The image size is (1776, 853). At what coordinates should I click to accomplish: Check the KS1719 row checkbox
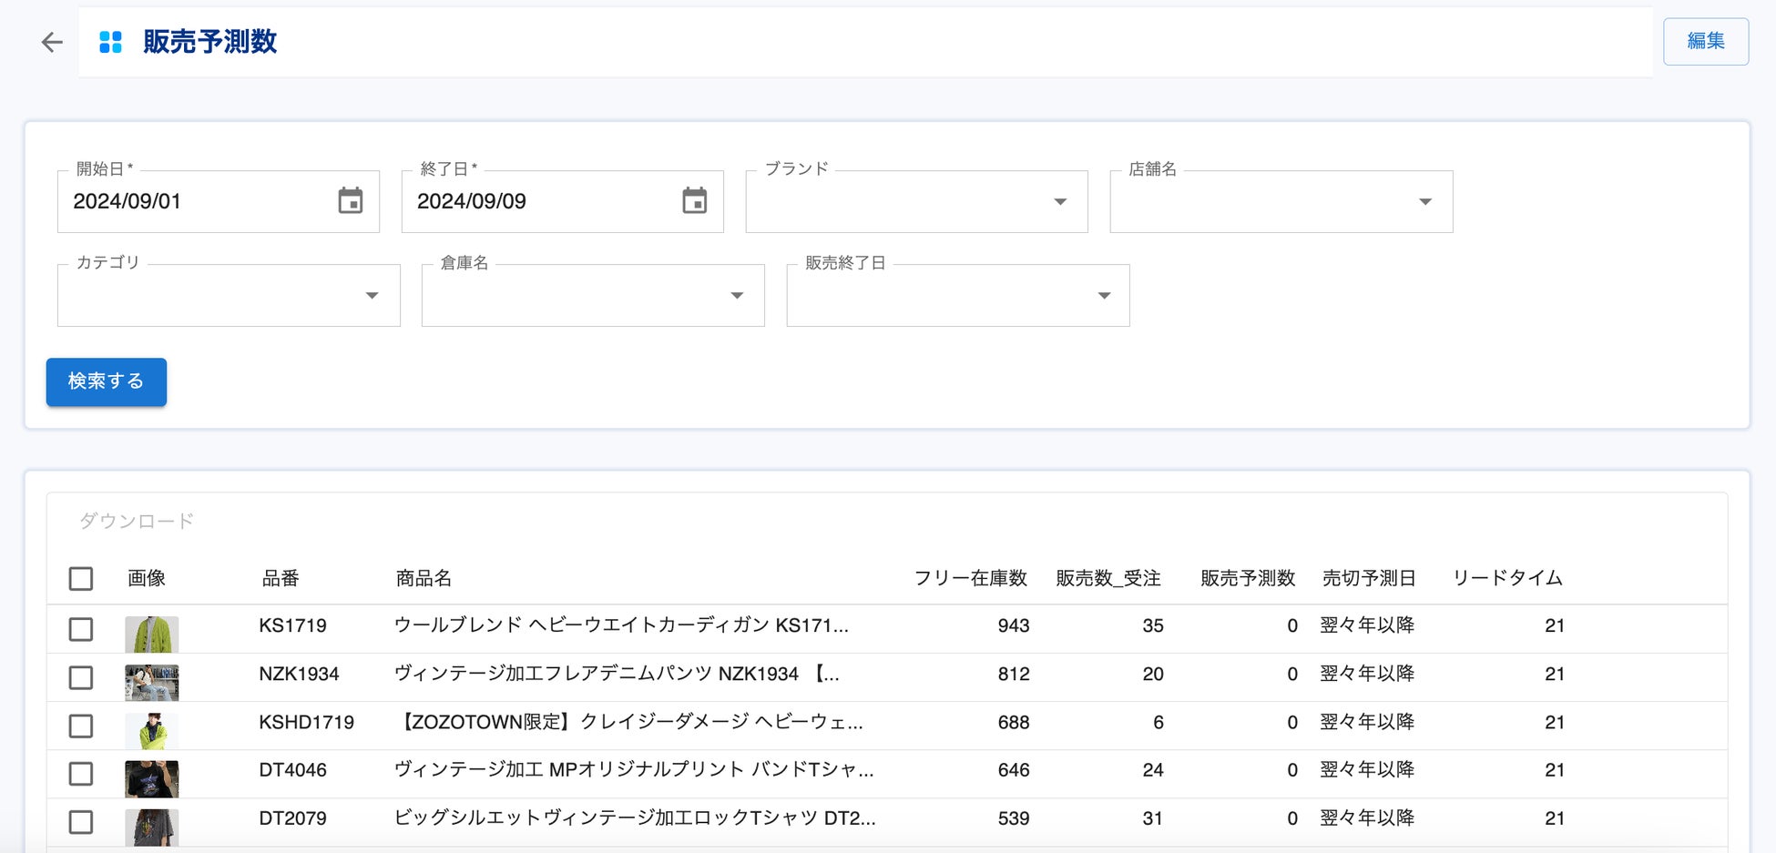pyautogui.click(x=81, y=629)
